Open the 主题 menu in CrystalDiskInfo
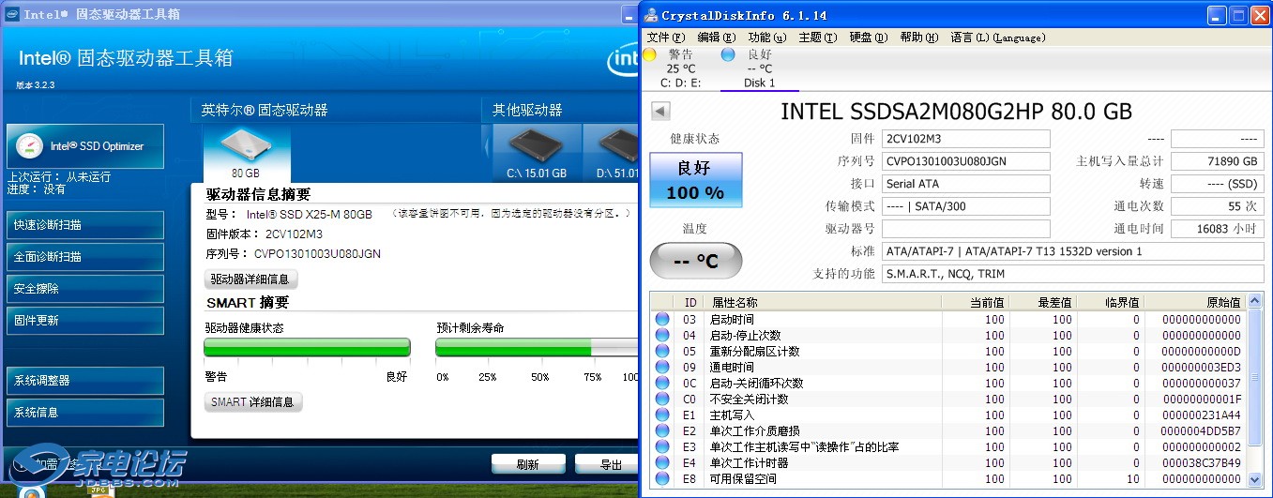 [x=817, y=38]
